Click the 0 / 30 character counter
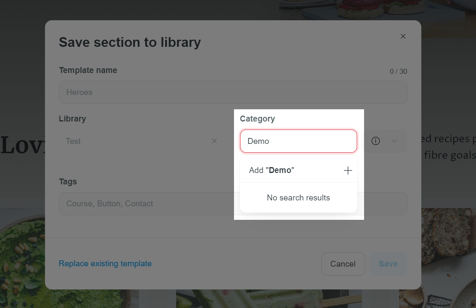476x308 pixels. click(x=398, y=72)
